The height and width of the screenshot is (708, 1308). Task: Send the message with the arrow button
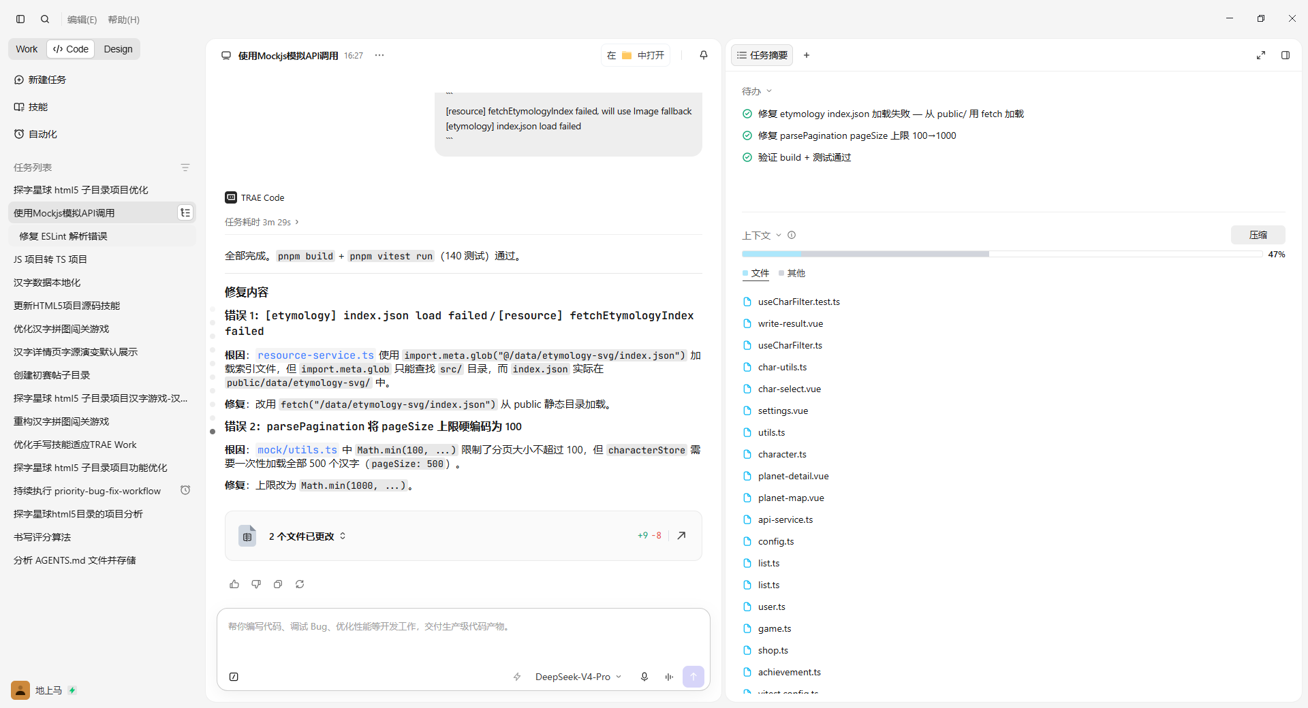pos(694,677)
